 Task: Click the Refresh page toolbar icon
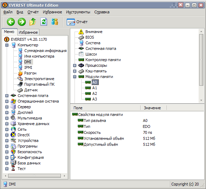(44, 22)
